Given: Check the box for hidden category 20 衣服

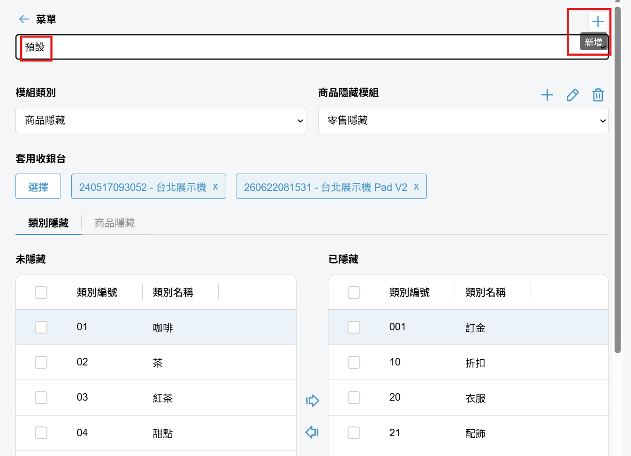Looking at the screenshot, I should [x=354, y=397].
